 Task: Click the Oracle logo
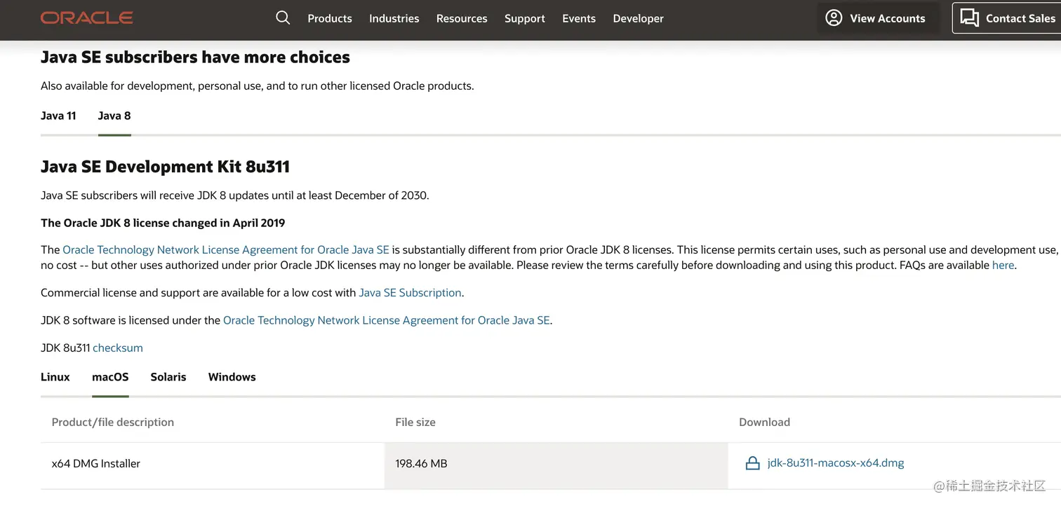(x=86, y=18)
